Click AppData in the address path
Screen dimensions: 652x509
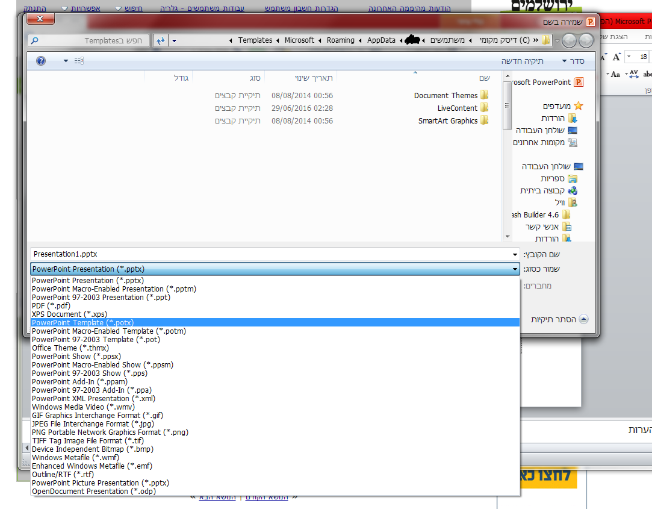381,40
